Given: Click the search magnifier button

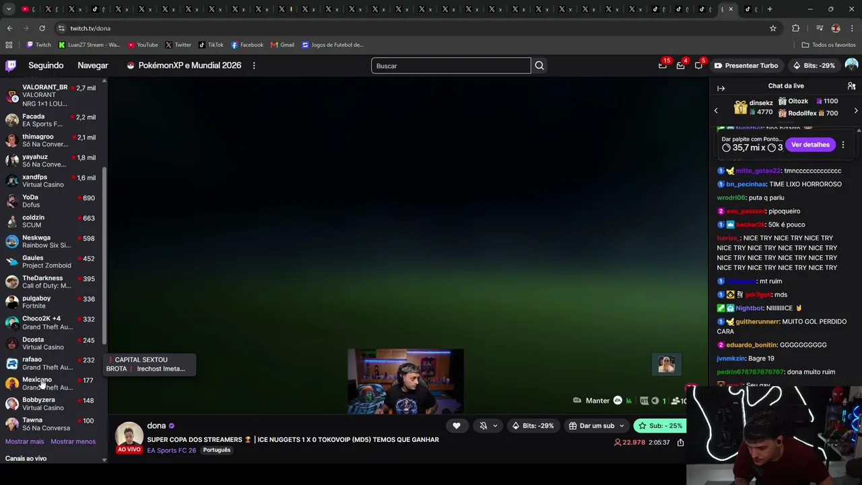Looking at the screenshot, I should click(x=539, y=66).
